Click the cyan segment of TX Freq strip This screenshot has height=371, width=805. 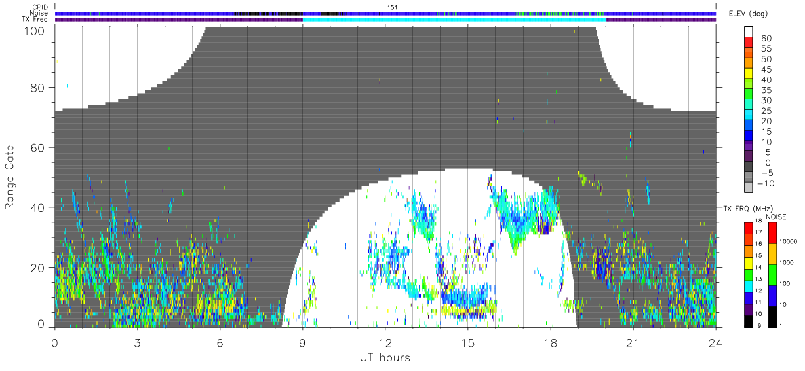[454, 20]
